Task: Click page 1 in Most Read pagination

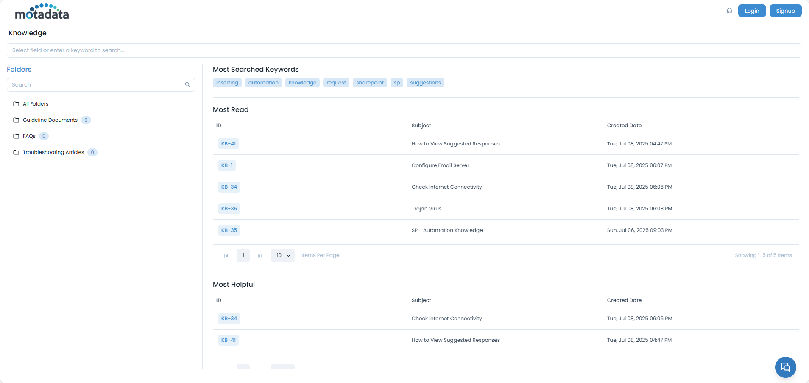Action: point(243,255)
